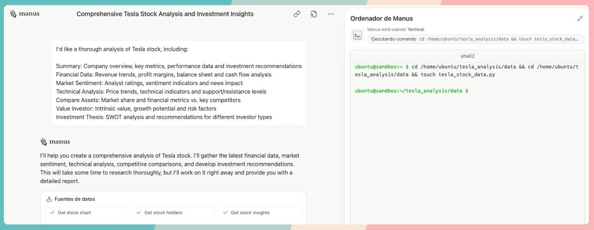Open the files document icon in header
The width and height of the screenshot is (594, 230).
pos(313,14)
